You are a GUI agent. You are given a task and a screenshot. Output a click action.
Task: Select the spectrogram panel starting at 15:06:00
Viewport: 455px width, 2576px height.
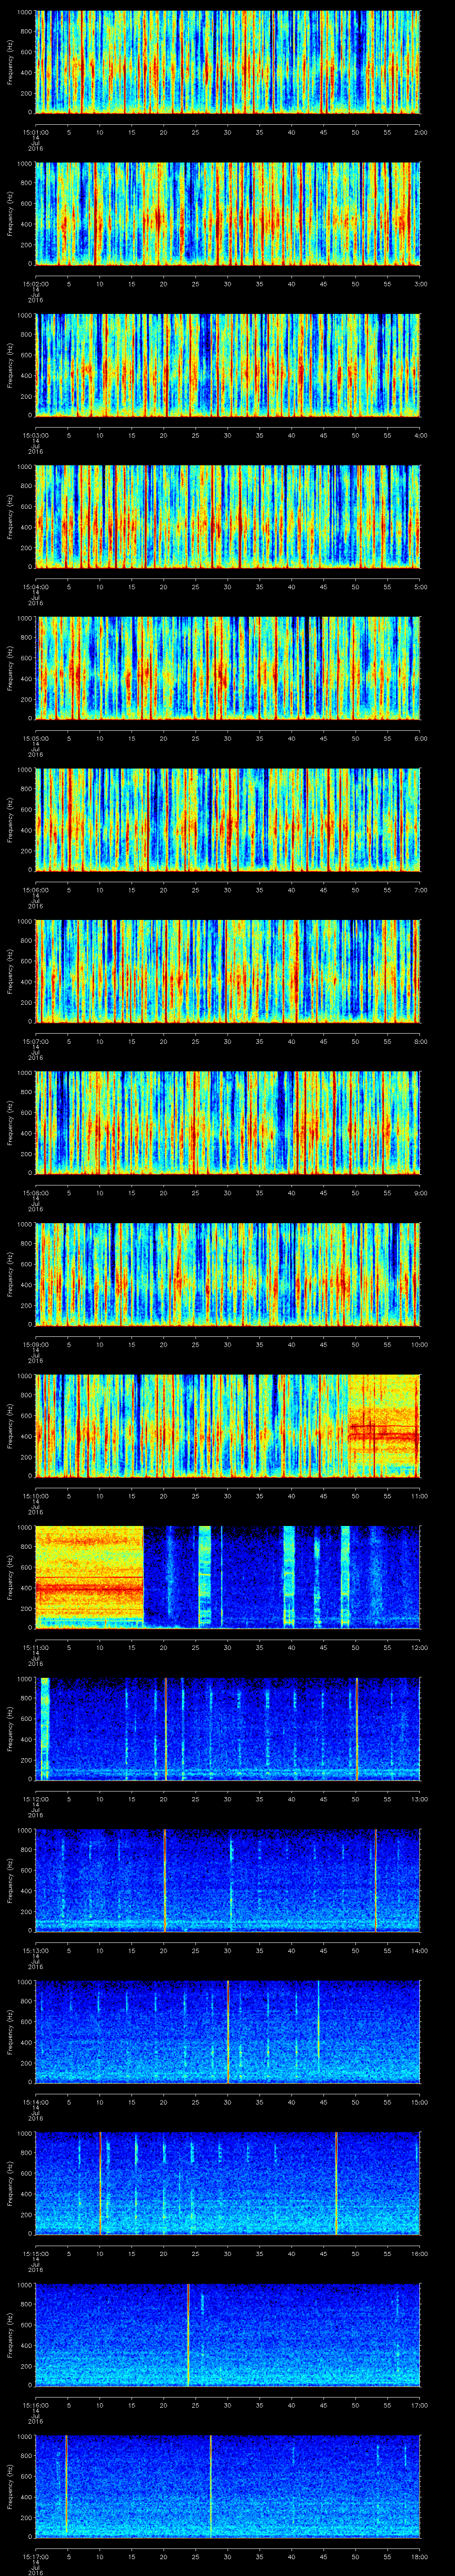tap(228, 819)
